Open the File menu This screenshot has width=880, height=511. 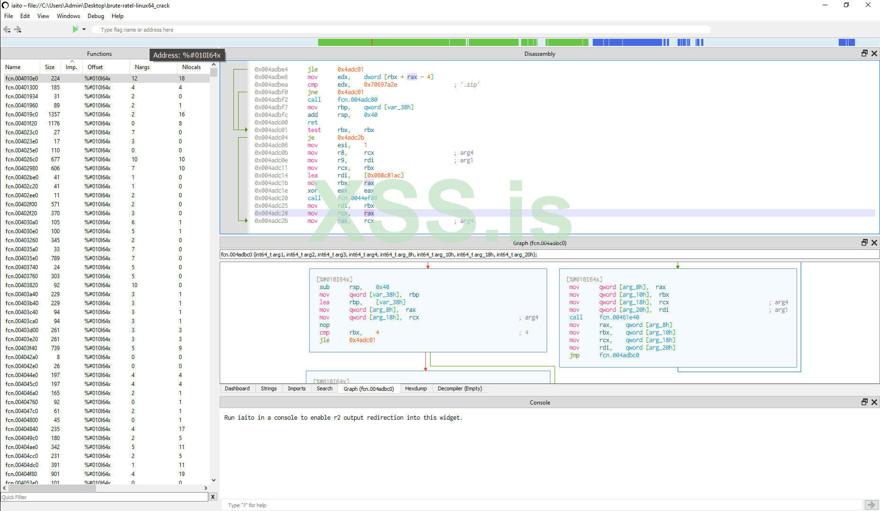click(x=9, y=16)
